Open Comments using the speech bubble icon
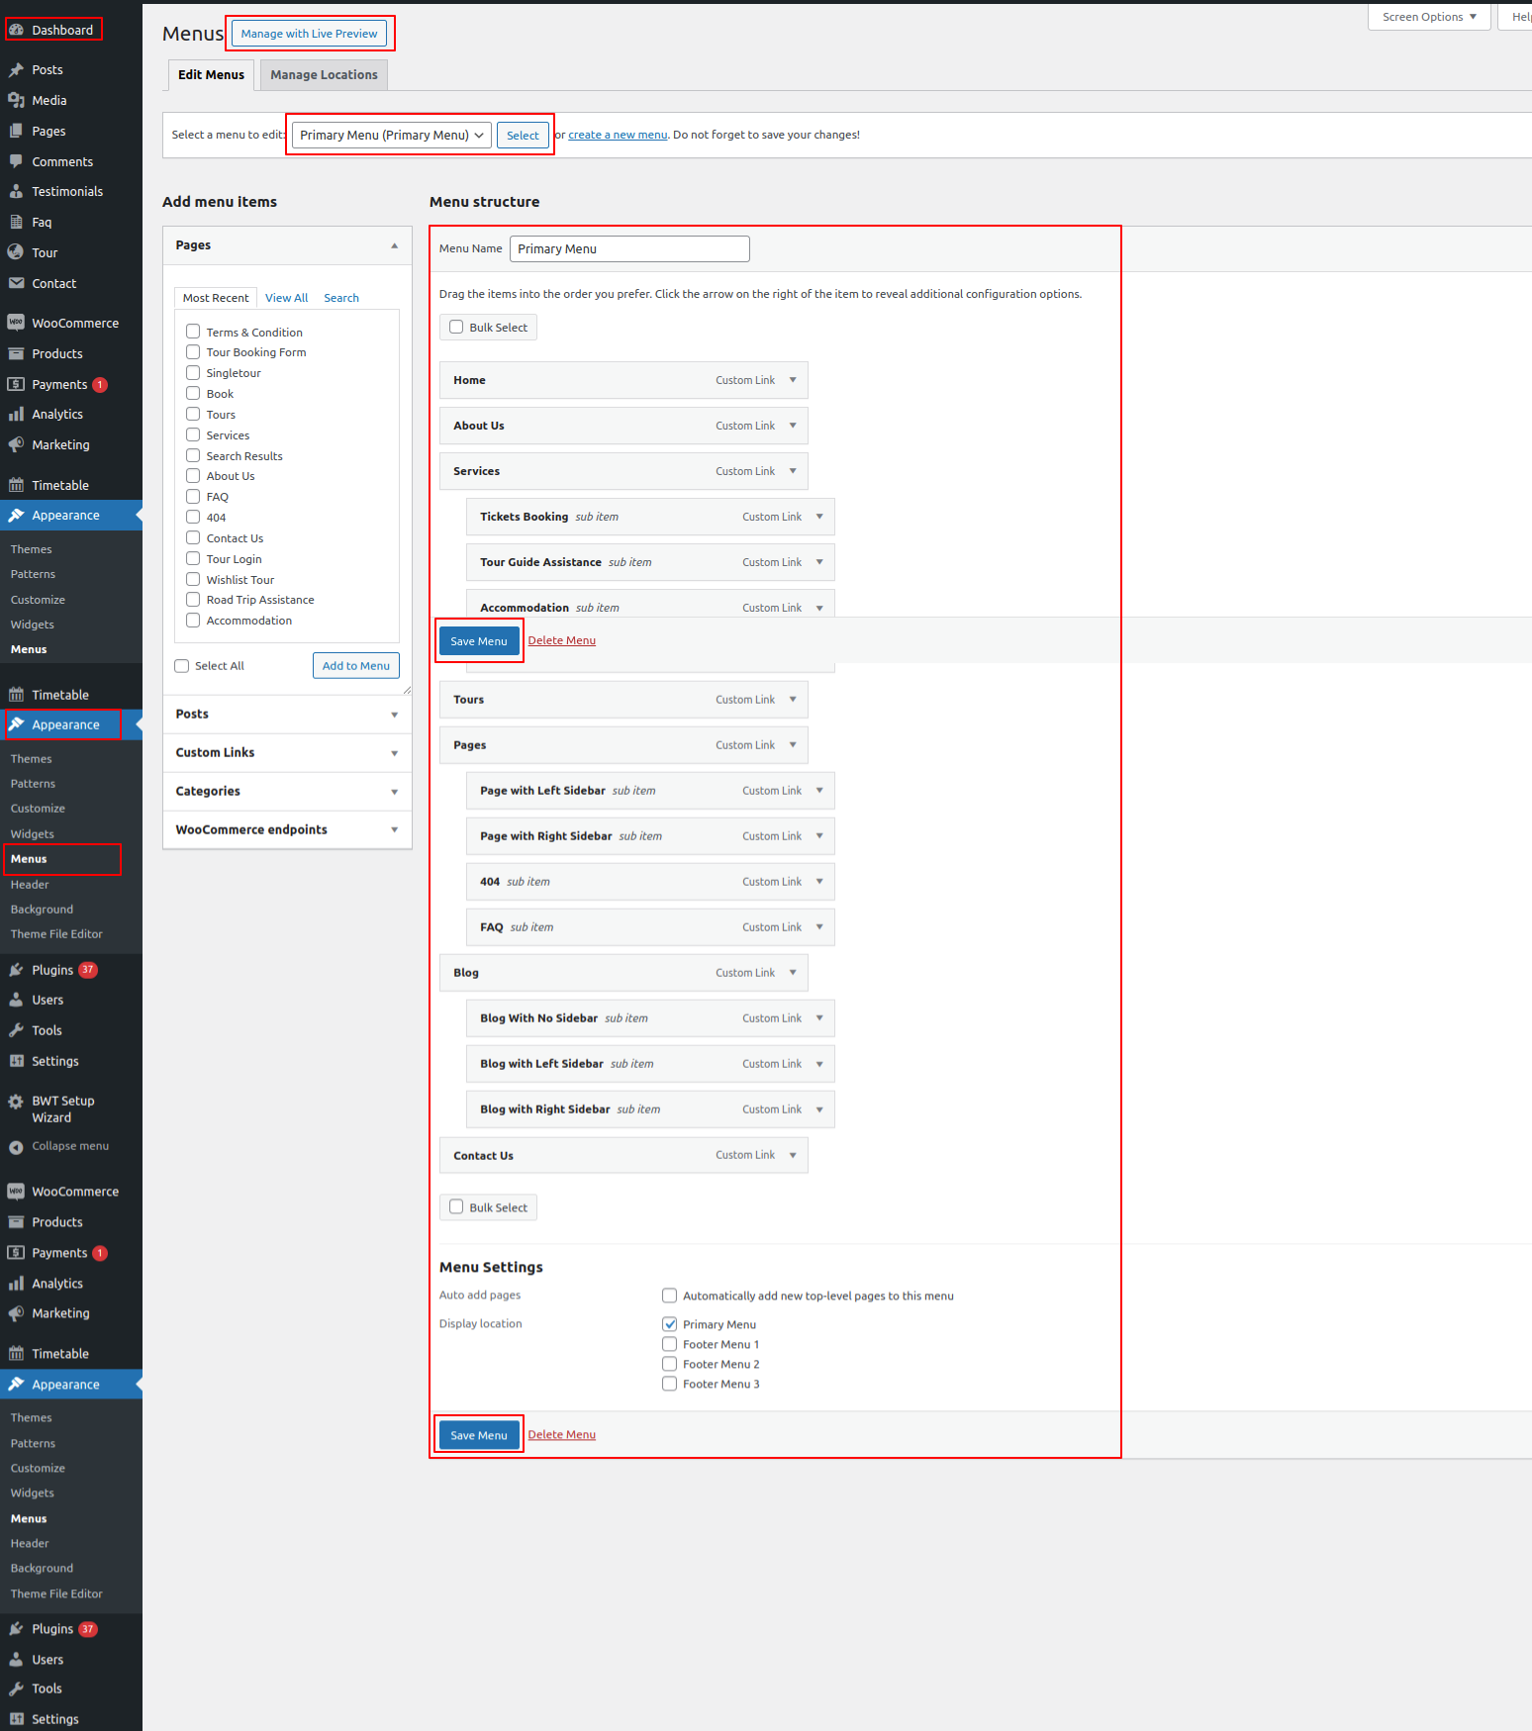1532x1731 pixels. [x=16, y=161]
